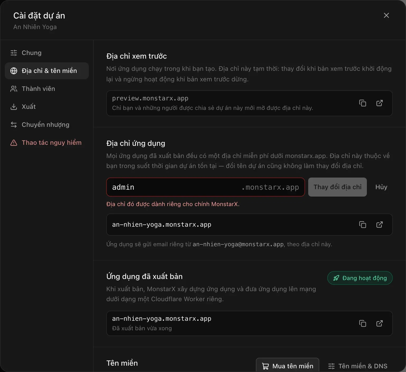Click the rocket icon in Đang hoạt động badge
Screen dimensions: 406x372
tap(336, 278)
